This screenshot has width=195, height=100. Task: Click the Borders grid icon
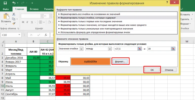pos(40,22)
